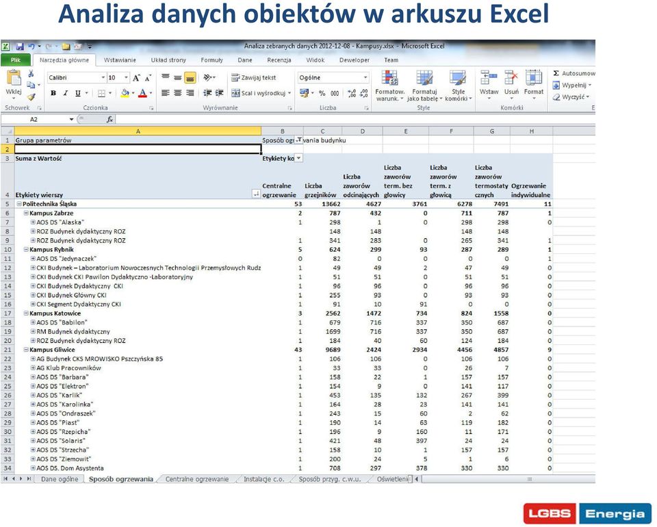Apply comma style 000 format
The width and height of the screenshot is (657, 527).
pyautogui.click(x=335, y=93)
